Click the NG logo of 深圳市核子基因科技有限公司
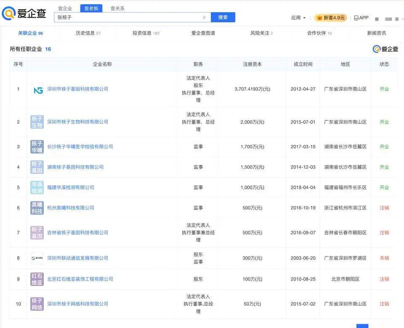 [37, 89]
